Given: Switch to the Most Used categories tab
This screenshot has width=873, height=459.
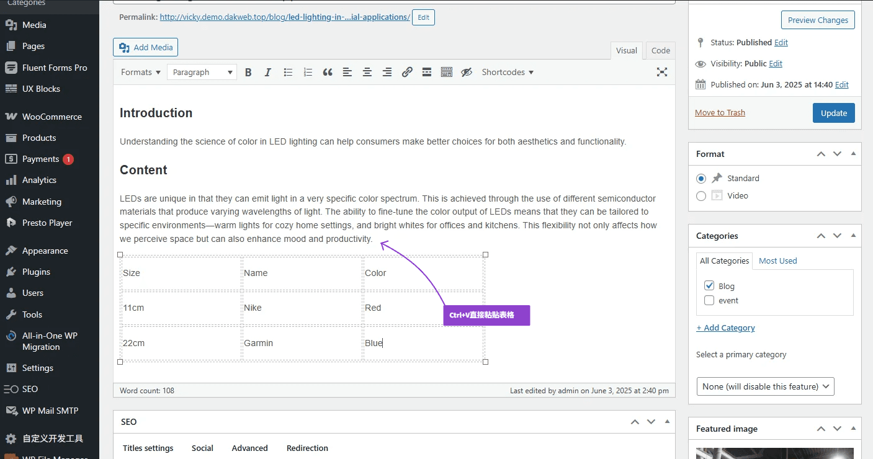Looking at the screenshot, I should click(777, 261).
